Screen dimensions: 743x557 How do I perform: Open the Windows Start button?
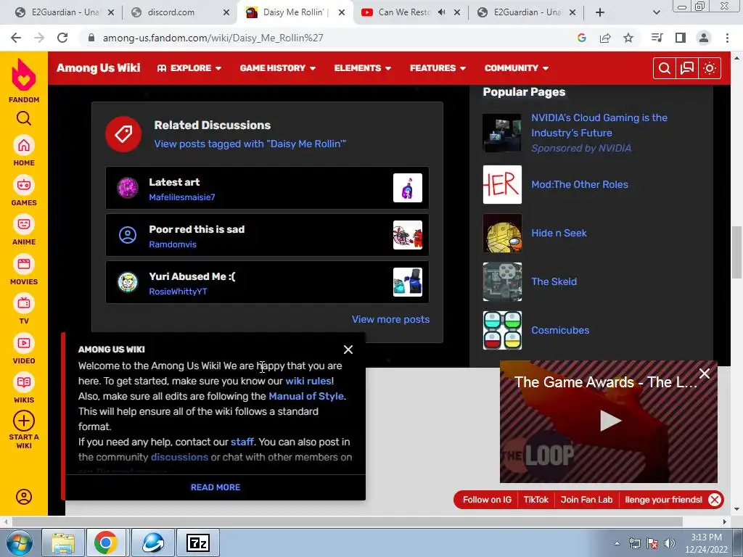19,542
